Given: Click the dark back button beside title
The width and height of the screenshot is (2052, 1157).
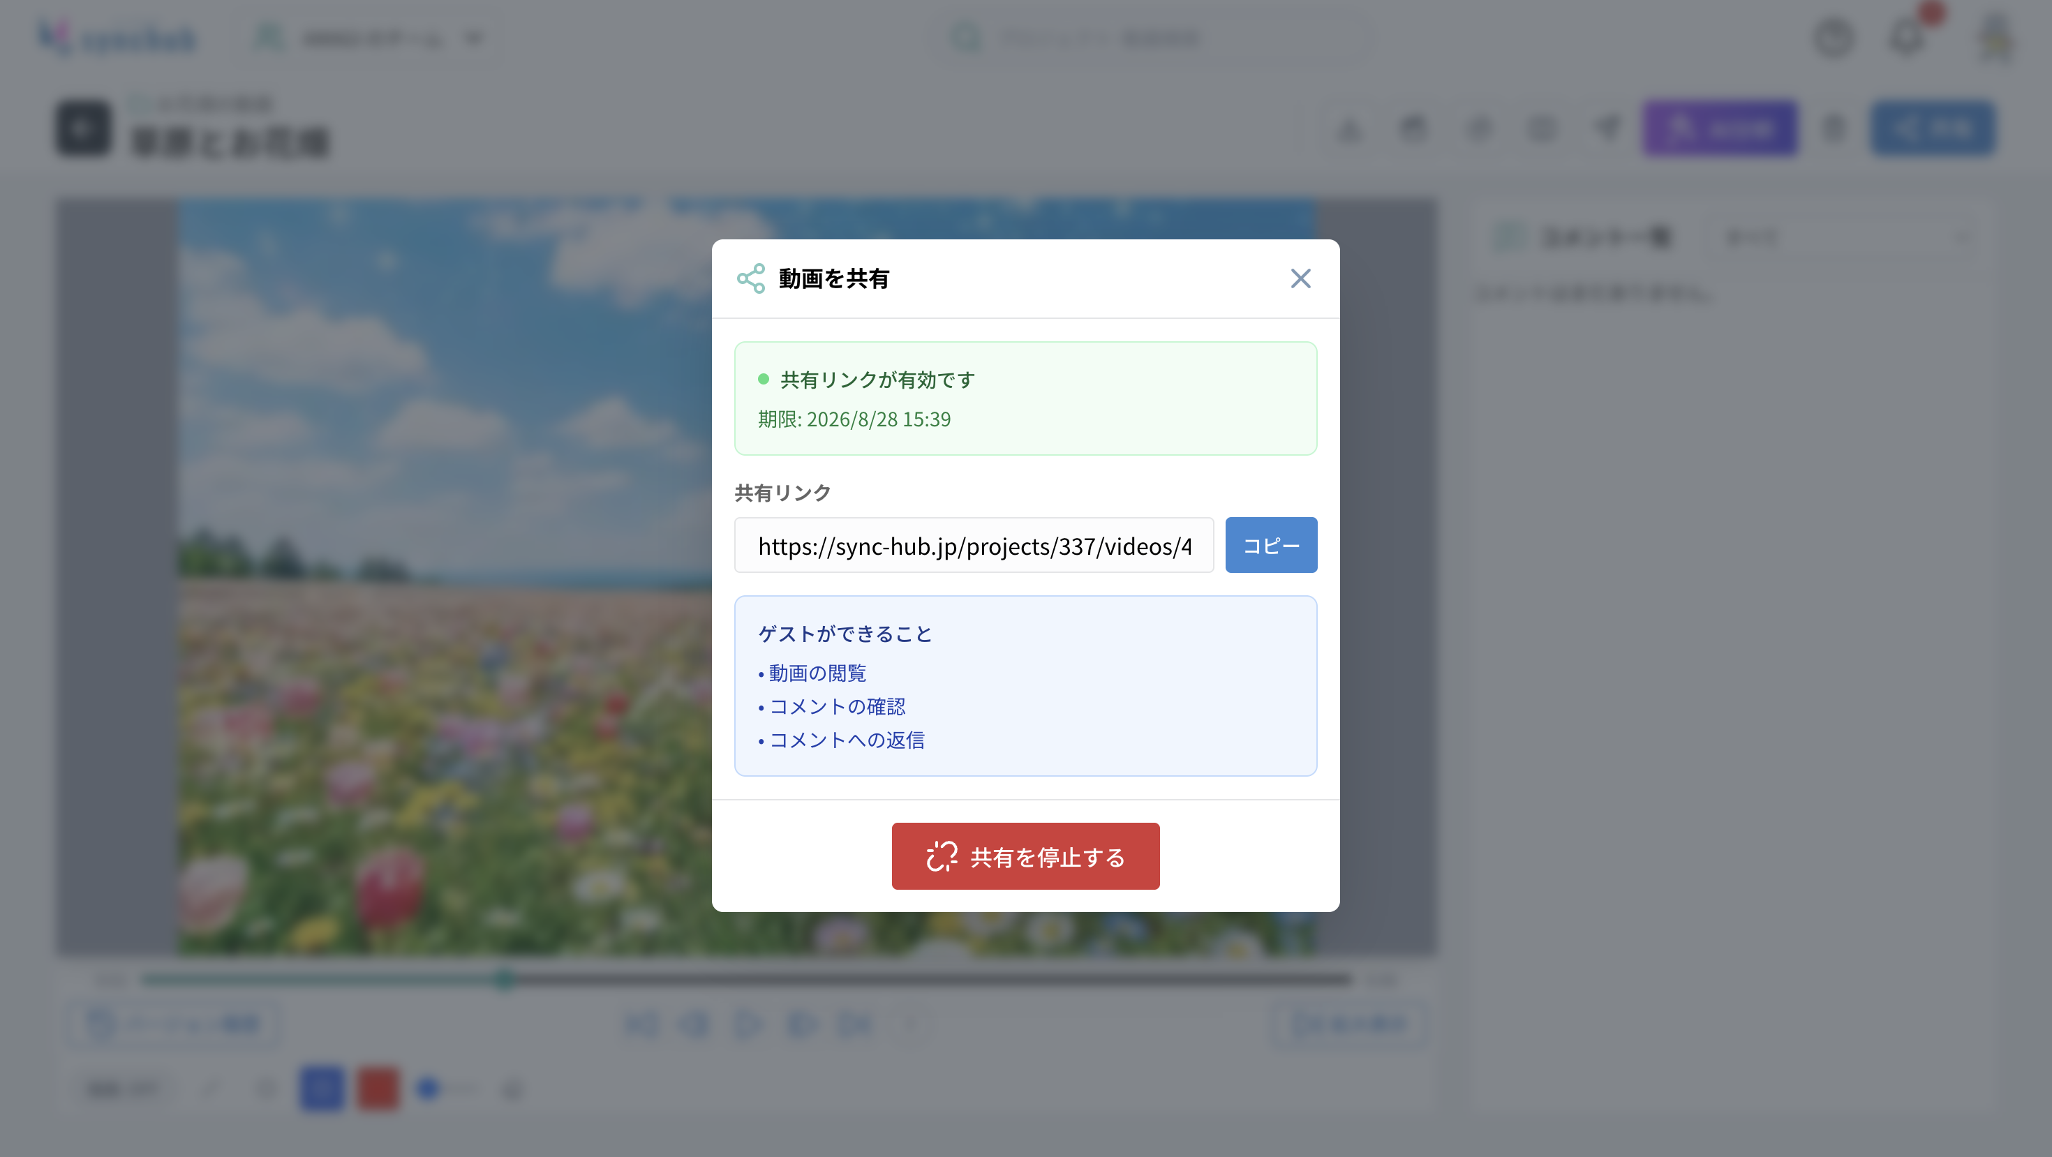Looking at the screenshot, I should point(83,128).
